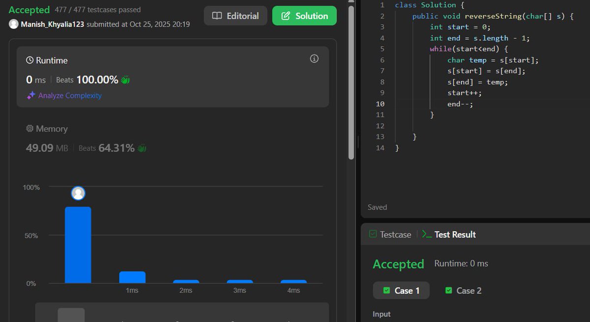The image size is (590, 322).
Task: Click the 2ms bar in the chart
Action: (x=186, y=282)
